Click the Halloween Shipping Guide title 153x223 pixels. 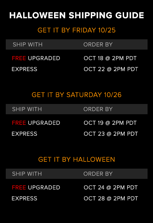76,15
